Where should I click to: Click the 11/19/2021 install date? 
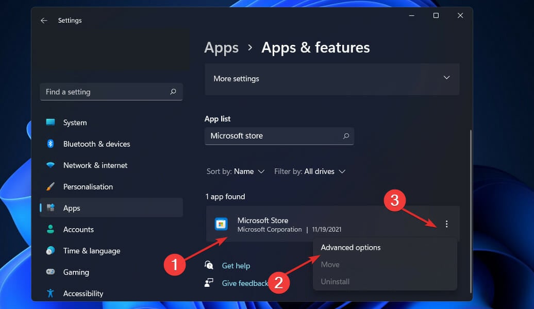click(x=327, y=230)
